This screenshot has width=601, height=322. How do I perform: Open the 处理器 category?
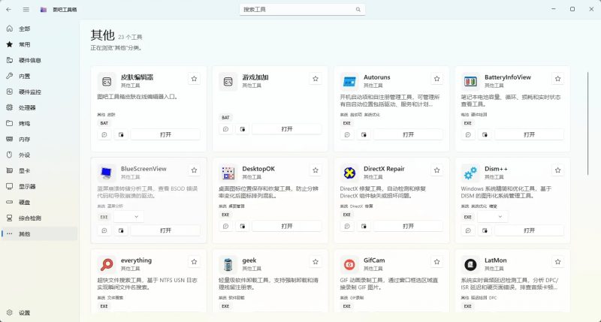pos(40,107)
